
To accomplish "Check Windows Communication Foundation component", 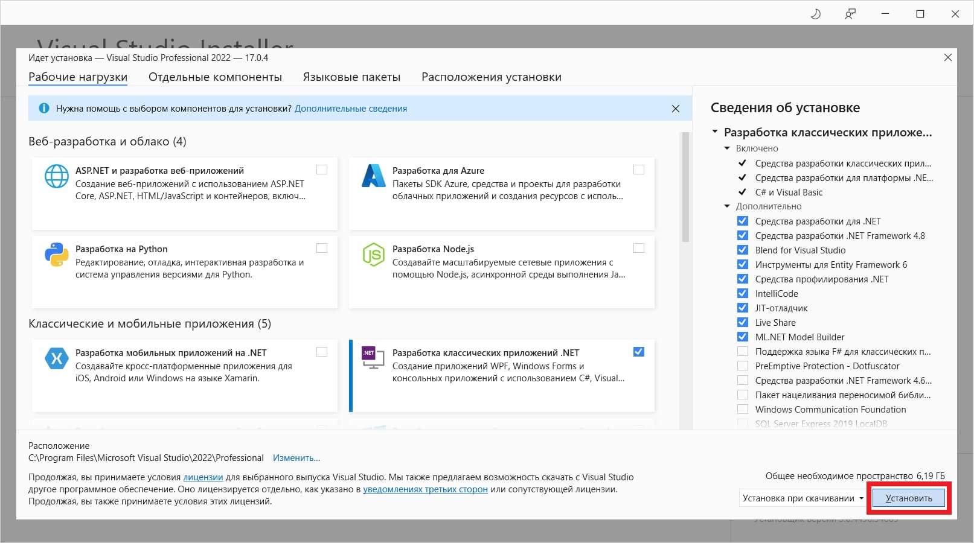I will pyautogui.click(x=743, y=409).
